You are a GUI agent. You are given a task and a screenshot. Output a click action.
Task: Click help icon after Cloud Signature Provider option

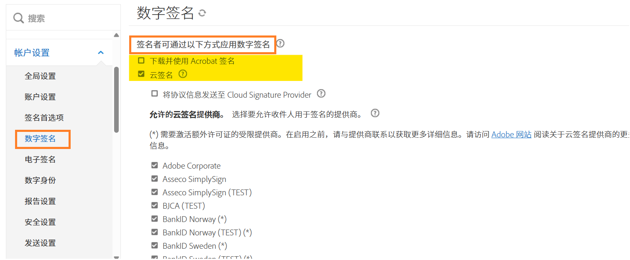(x=321, y=93)
